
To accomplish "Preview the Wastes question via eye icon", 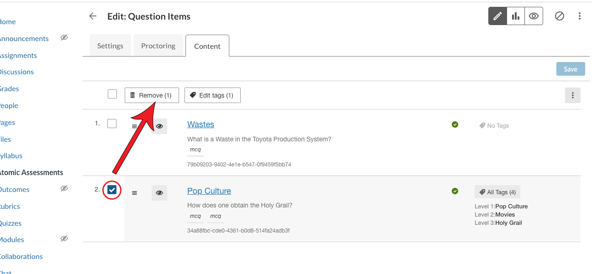I will pyautogui.click(x=159, y=126).
